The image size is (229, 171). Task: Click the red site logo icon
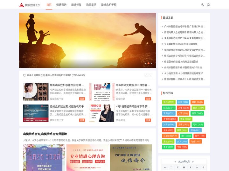(22, 5)
